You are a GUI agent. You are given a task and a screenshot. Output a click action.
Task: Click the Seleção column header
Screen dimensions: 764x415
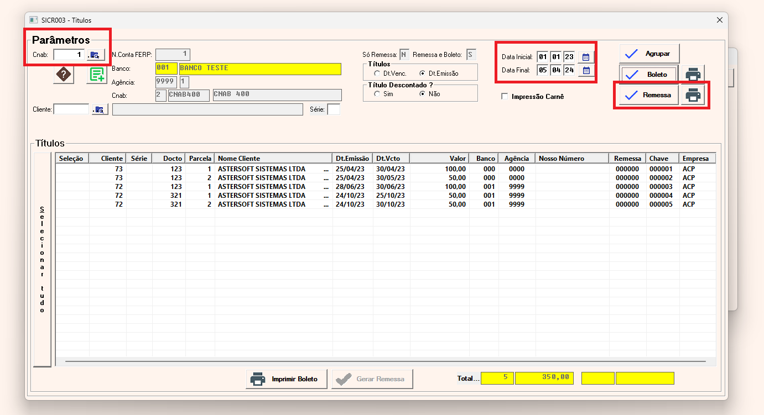tap(72, 159)
